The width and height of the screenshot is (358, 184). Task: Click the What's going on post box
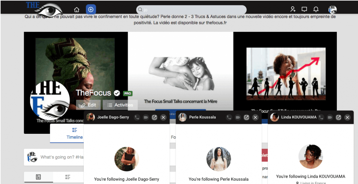click(60, 157)
